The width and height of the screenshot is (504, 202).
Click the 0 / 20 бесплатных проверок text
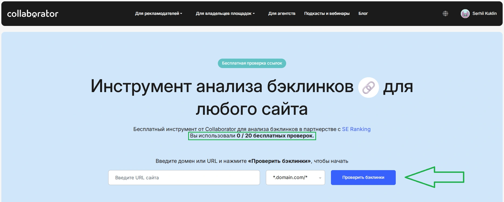point(275,136)
